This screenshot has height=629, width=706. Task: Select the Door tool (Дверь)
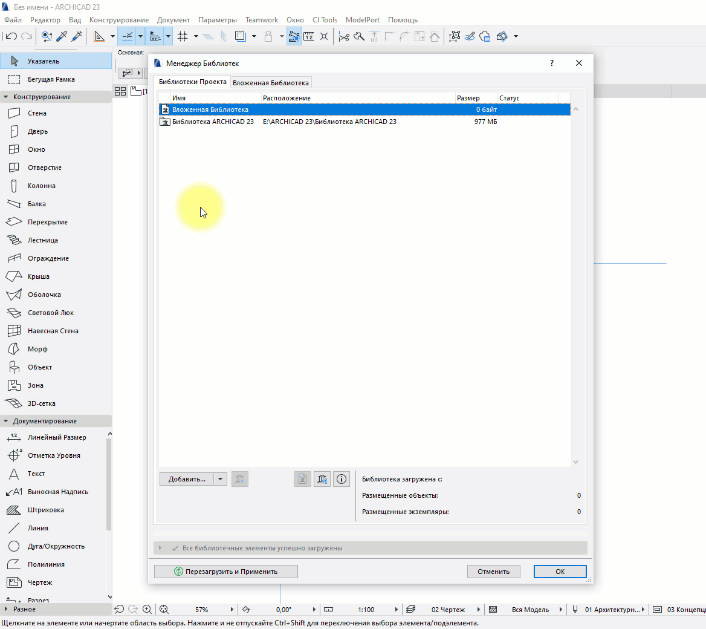pos(37,131)
